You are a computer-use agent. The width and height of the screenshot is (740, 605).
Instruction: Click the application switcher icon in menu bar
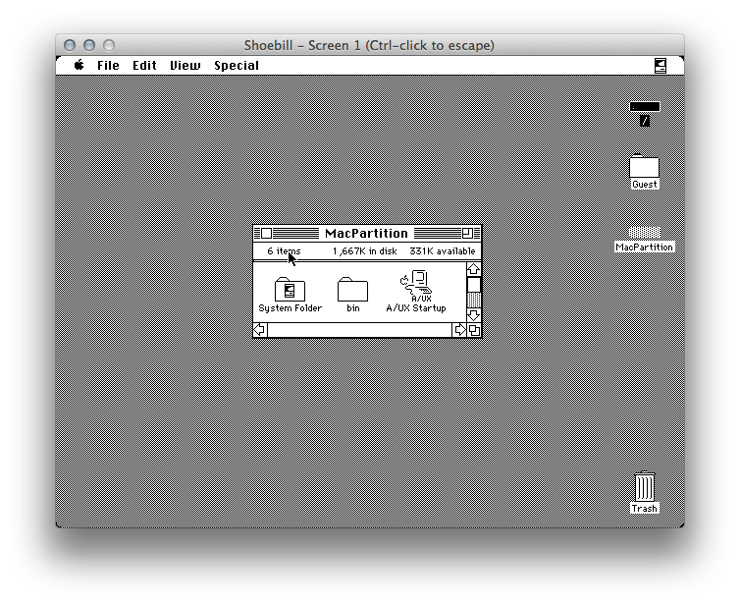click(661, 66)
